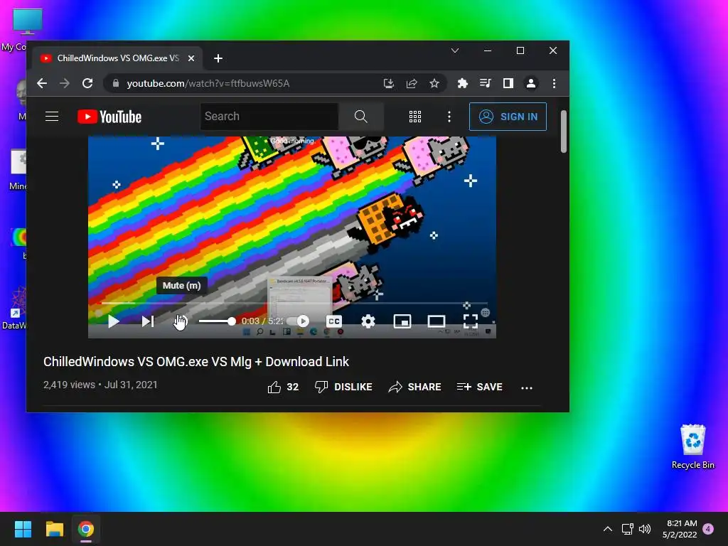Bookmark this page with the star
The image size is (728, 546).
(434, 83)
